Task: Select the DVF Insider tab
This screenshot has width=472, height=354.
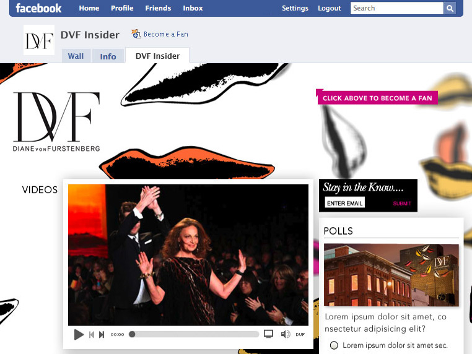Action: tap(157, 56)
